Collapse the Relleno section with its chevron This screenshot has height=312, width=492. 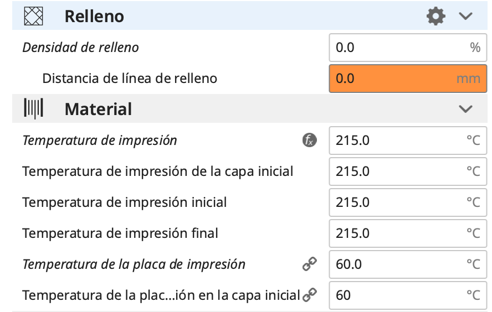[465, 17]
